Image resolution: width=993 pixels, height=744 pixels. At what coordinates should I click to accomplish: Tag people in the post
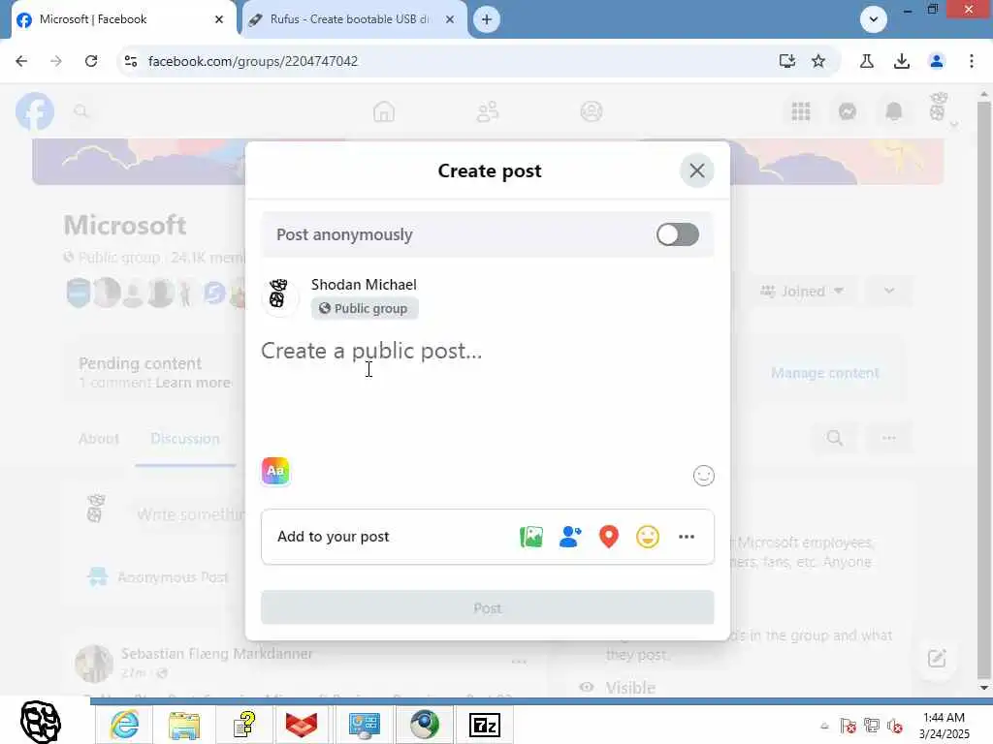(x=570, y=537)
